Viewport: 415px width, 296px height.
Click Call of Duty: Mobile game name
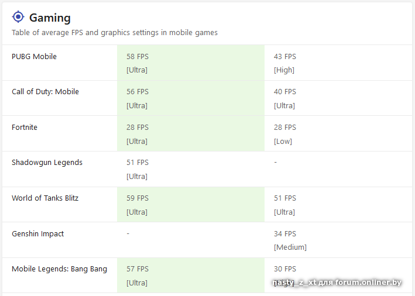[45, 92]
